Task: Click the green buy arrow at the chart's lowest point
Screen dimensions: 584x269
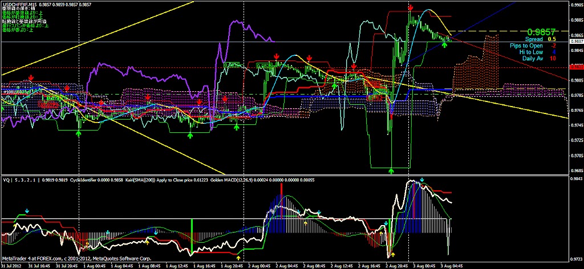Action: click(x=391, y=170)
